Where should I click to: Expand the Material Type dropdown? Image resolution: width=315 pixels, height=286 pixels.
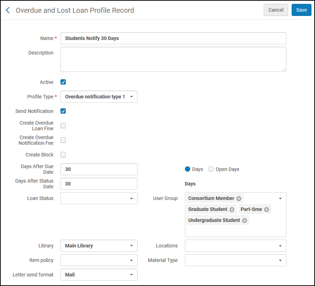pyautogui.click(x=235, y=260)
